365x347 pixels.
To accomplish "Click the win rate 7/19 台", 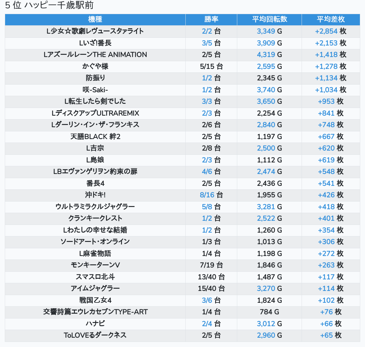I will (211, 265).
